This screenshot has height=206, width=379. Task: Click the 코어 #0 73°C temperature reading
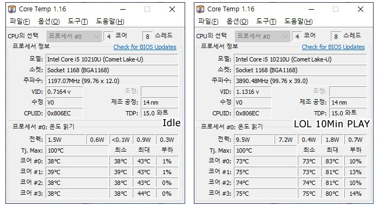[x=265, y=161]
